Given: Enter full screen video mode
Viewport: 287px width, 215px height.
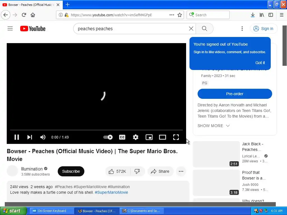Looking at the screenshot, I should point(176,137).
